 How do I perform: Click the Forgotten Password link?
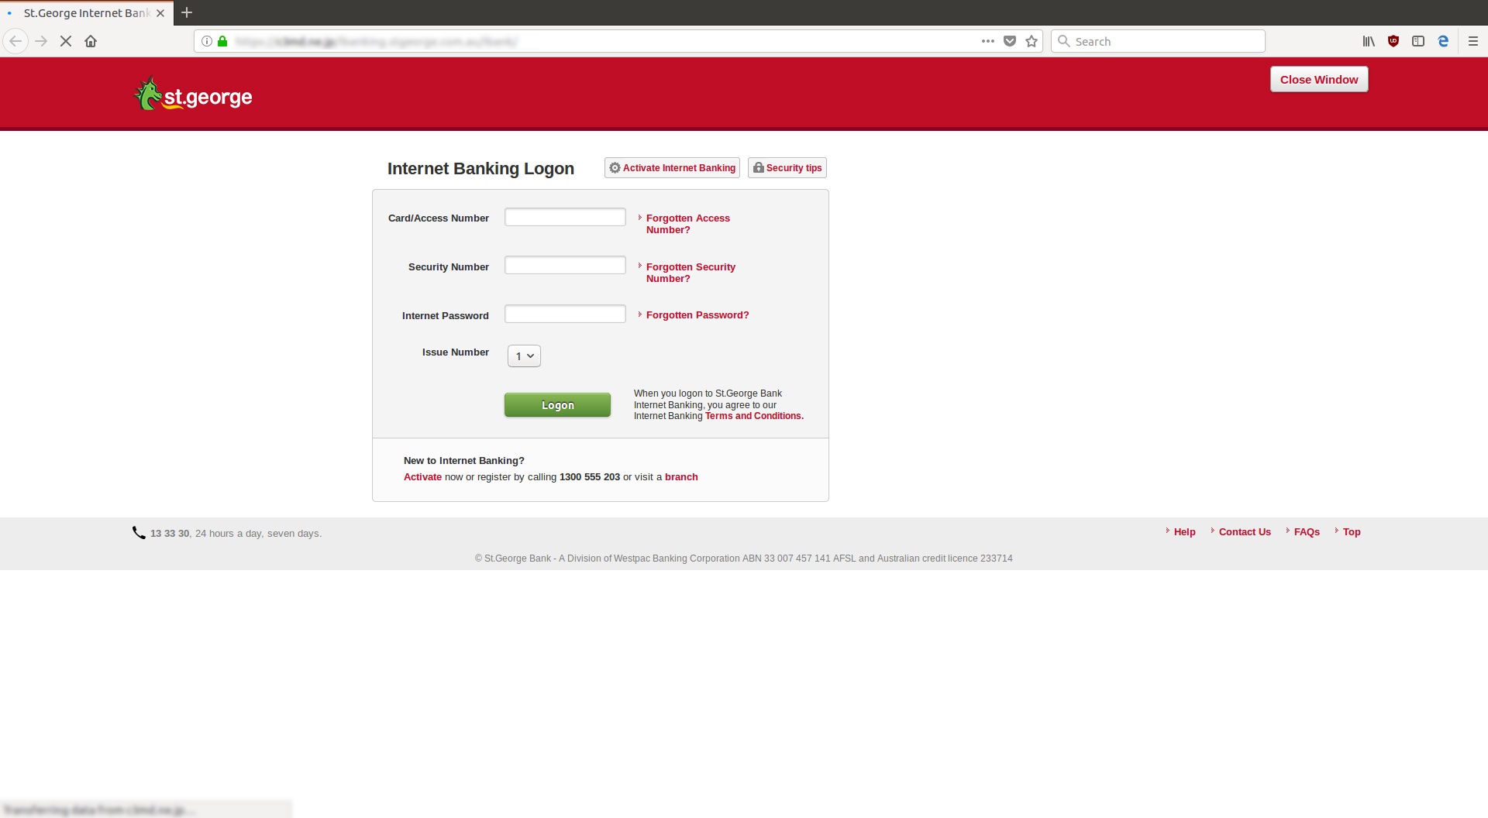pos(697,315)
